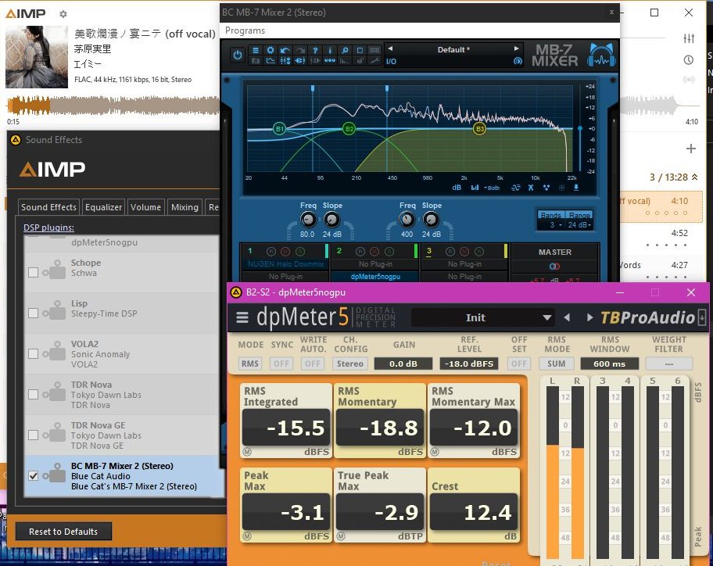This screenshot has width=713, height=566.
Task: Select the Sound Effects tab
Action: [x=48, y=207]
